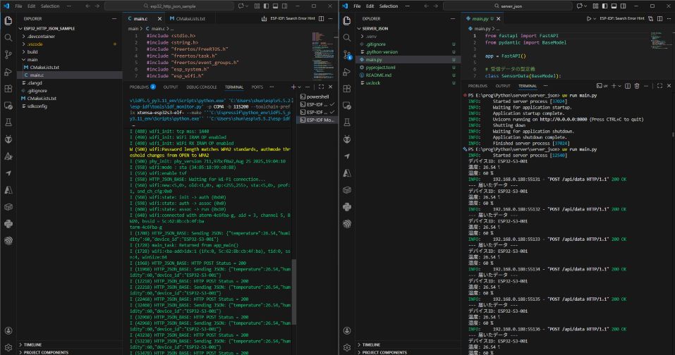Open Manage gear in left window
This screenshot has height=355, width=675.
[x=8, y=347]
